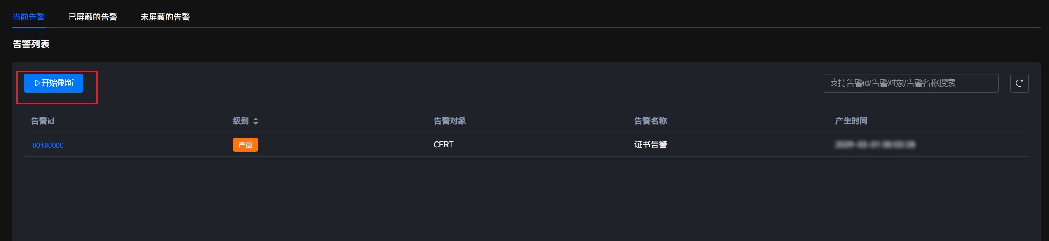Sort 级别 descending with the down arrow
Screen dimensions: 1049x241
click(256, 123)
